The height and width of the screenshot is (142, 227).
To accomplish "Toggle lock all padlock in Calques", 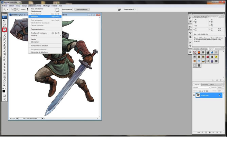I will tap(207, 91).
